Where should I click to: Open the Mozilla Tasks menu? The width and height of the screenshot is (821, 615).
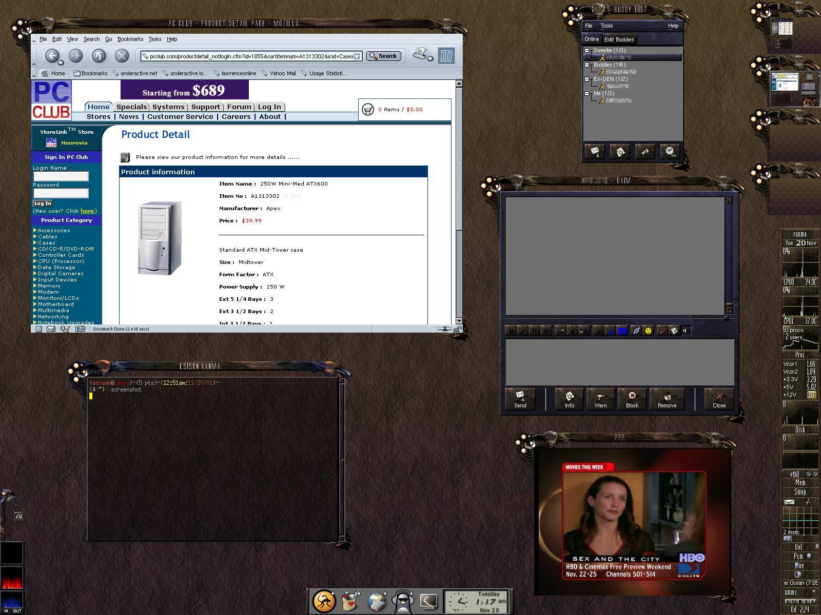point(155,39)
